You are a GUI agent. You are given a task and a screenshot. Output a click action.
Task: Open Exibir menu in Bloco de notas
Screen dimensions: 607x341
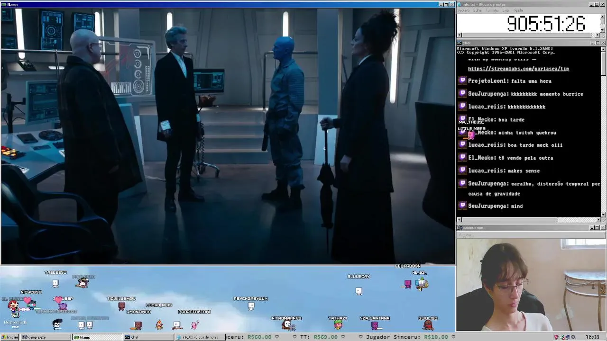point(506,10)
